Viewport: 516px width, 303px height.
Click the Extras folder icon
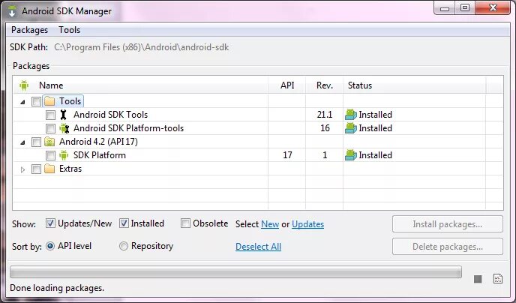click(49, 169)
